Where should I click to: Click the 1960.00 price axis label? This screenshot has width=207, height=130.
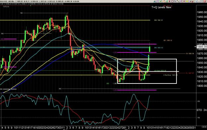click(202, 12)
